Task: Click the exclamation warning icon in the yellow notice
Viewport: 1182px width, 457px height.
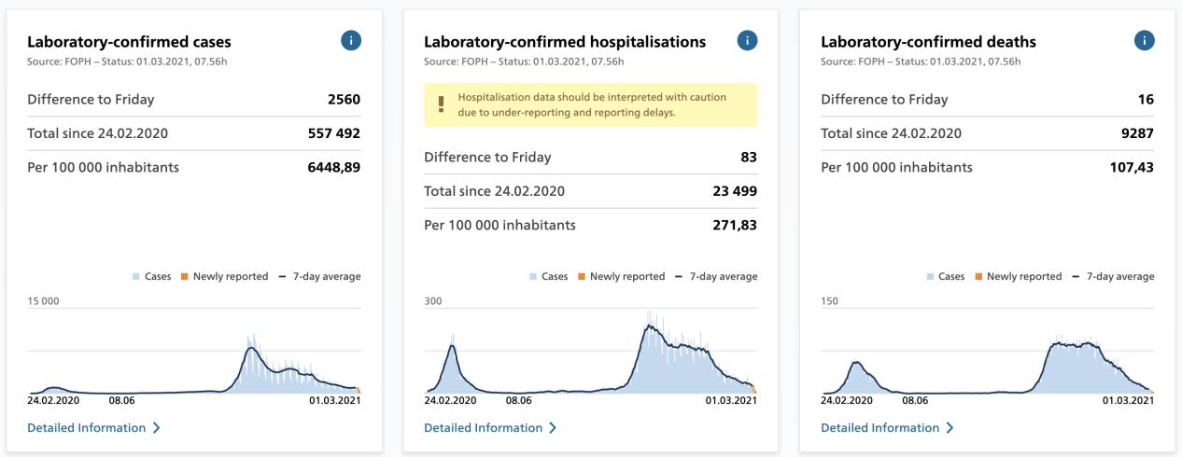Action: (x=441, y=104)
